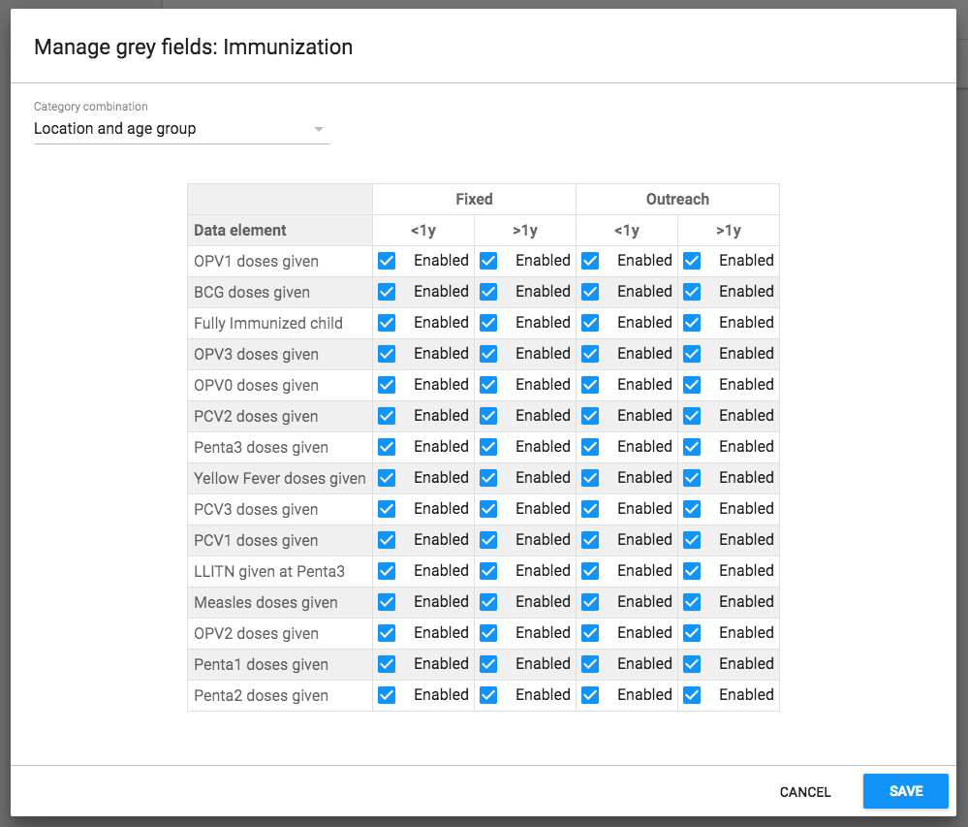968x827 pixels.
Task: Uncheck Penta1 doses given Outreach >1y checkbox
Action: pyautogui.click(x=692, y=664)
